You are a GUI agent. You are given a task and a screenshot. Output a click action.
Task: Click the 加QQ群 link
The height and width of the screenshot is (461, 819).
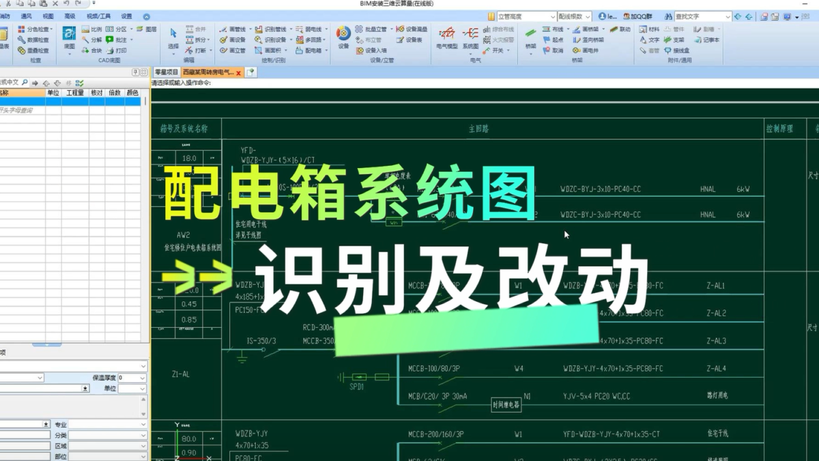pyautogui.click(x=637, y=16)
